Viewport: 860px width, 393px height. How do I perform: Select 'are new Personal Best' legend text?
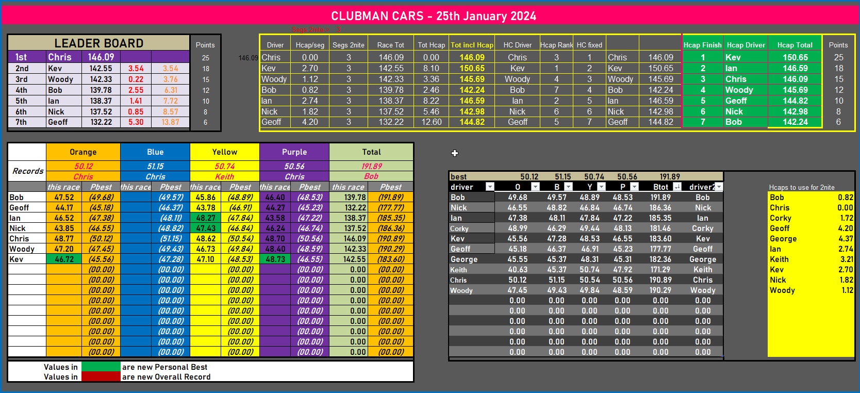(164, 367)
